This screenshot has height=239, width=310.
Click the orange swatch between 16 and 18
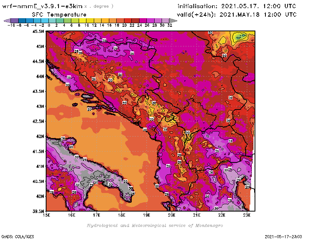113,20
